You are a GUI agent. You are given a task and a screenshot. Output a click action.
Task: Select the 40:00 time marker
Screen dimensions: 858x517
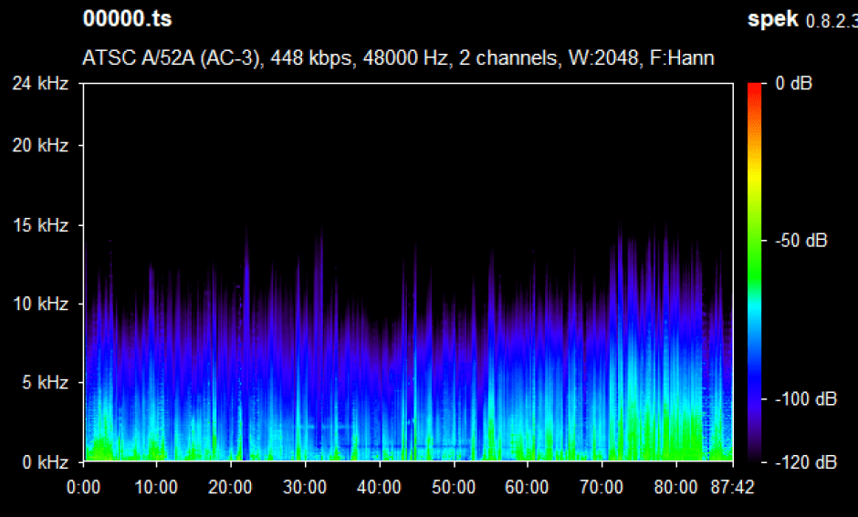click(379, 488)
